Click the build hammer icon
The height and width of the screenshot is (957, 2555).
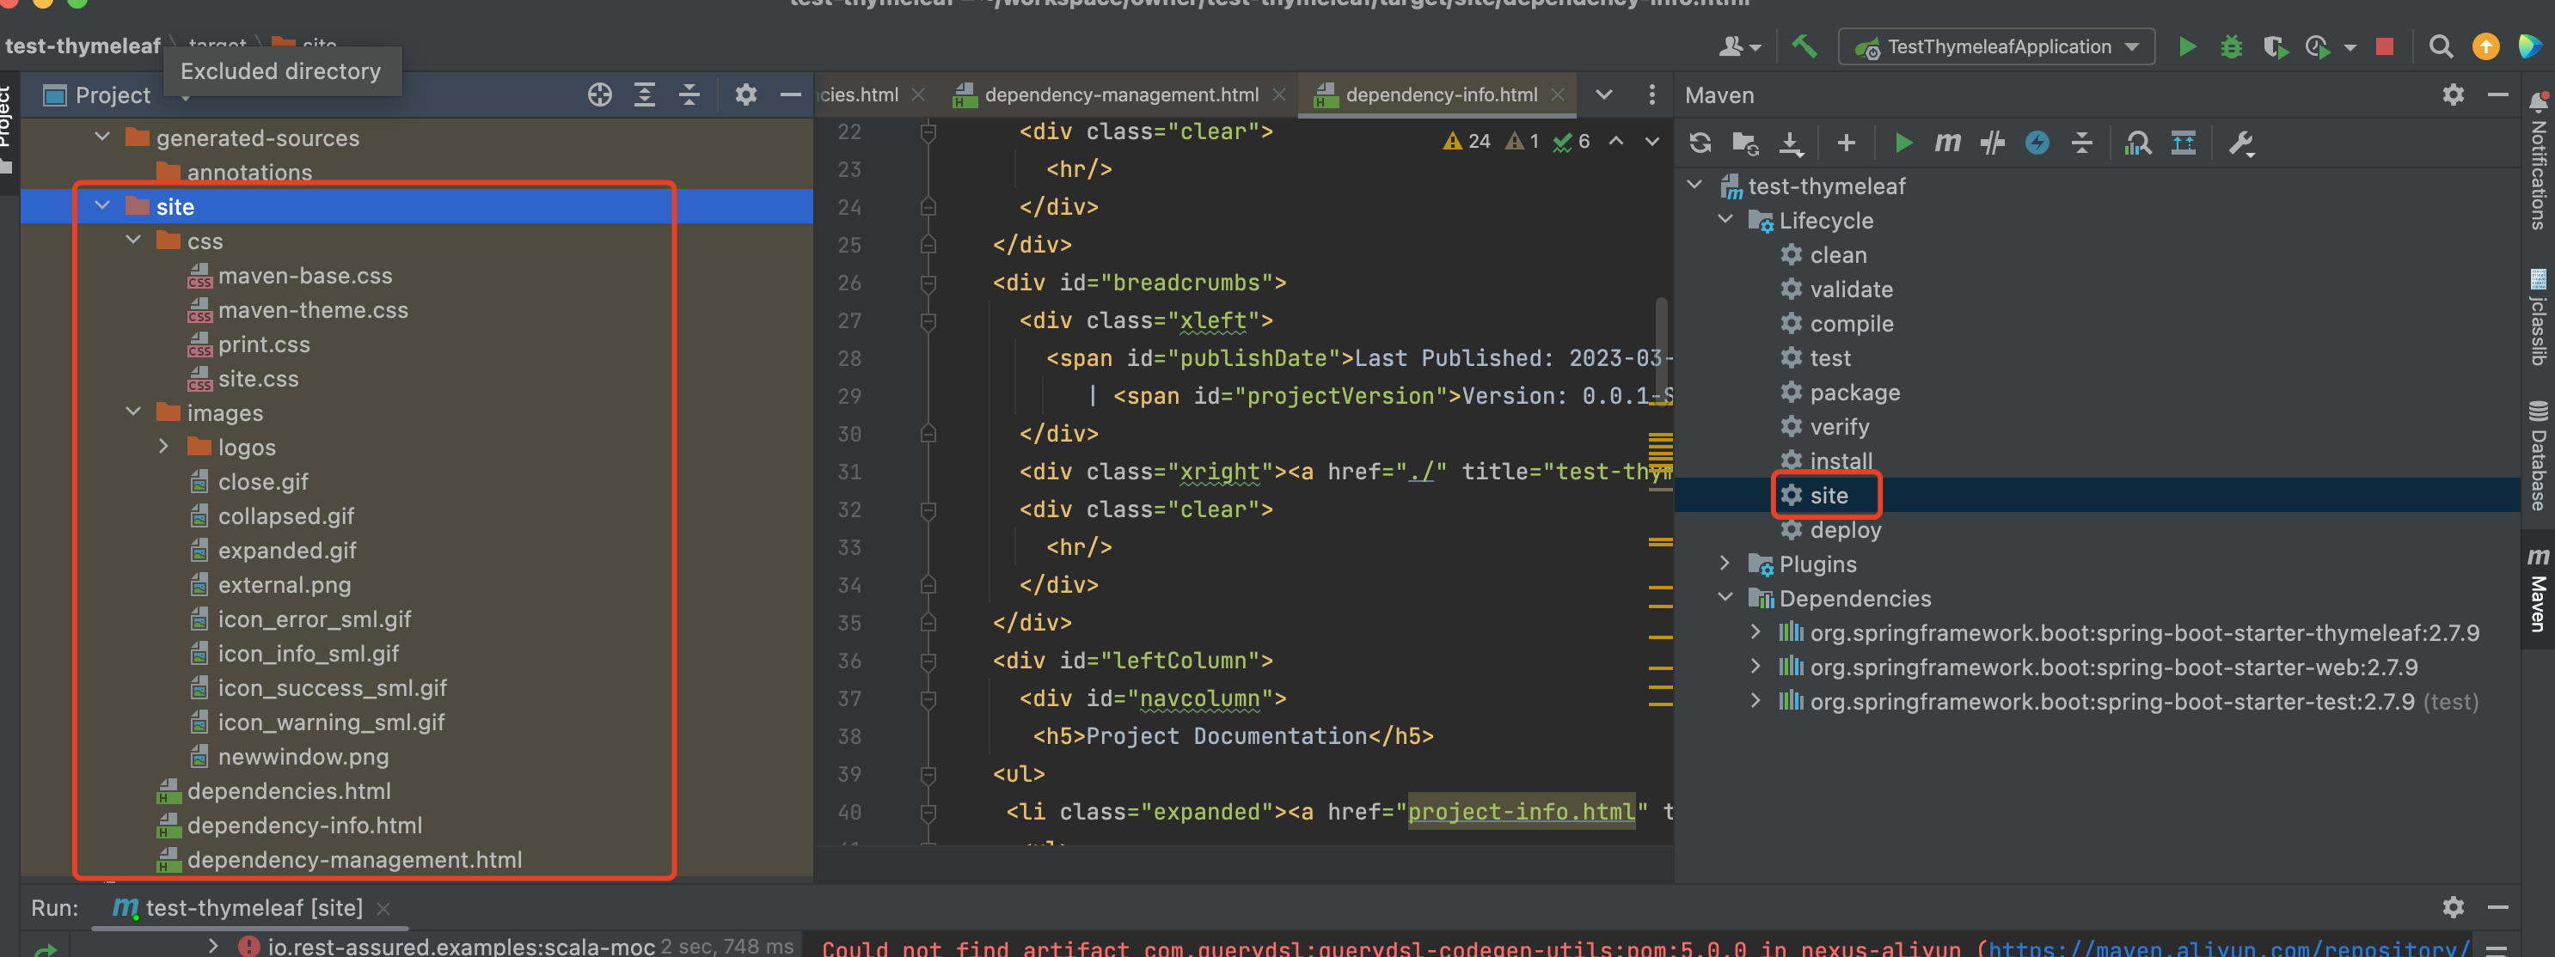point(1803,46)
